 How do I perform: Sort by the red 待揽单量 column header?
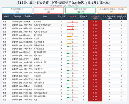tap(72, 17)
